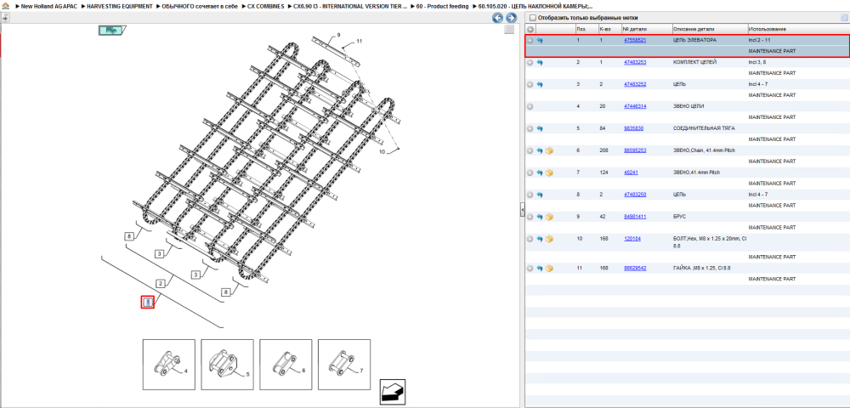850x408 pixels.
Task: Select the 'ЗВЕНО,Chain, 41.4mm Pitch' cell
Action: [704, 150]
